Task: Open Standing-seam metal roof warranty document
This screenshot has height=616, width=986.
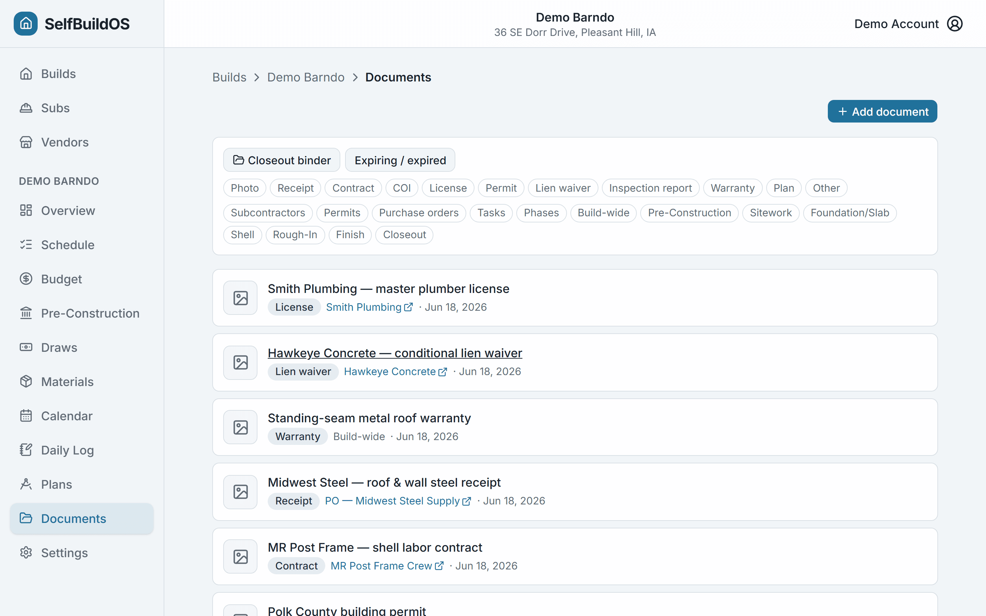Action: pos(369,418)
